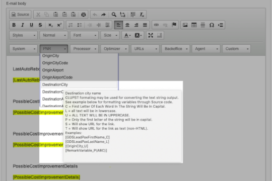Viewport: 272px width, 181px height.
Task: Click the Anchor flag icon
Action: 174,25
